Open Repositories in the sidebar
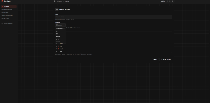This screenshot has height=103, width=210. tap(9, 9)
